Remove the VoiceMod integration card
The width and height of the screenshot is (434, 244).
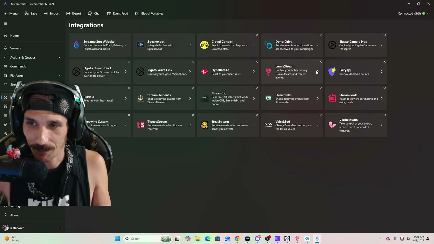click(321, 115)
